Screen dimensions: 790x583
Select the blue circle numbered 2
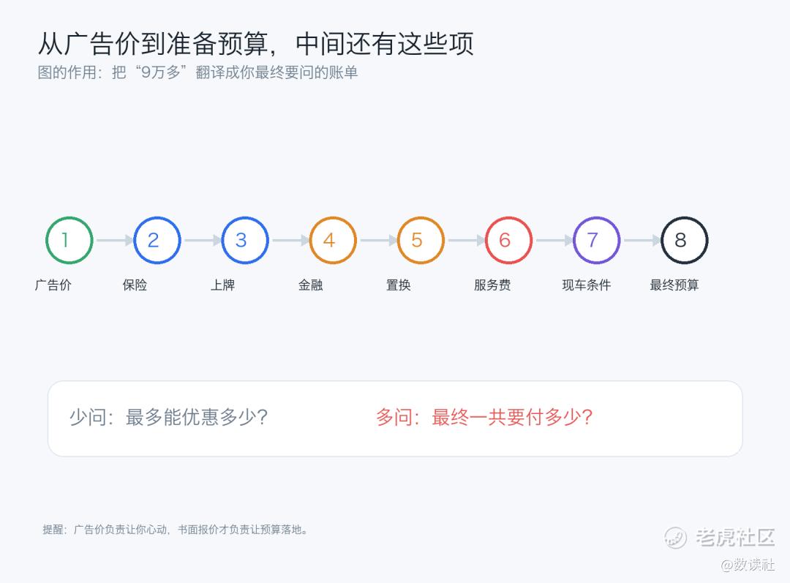coord(157,241)
